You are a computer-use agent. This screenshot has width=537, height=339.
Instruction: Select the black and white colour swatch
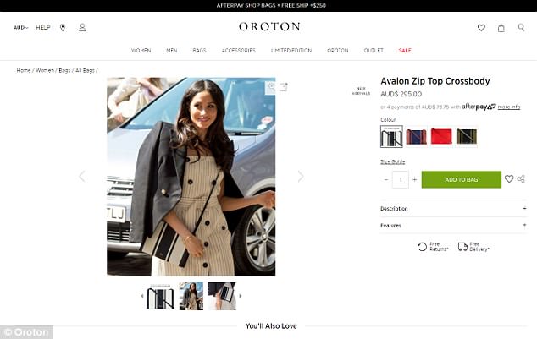pyautogui.click(x=391, y=136)
